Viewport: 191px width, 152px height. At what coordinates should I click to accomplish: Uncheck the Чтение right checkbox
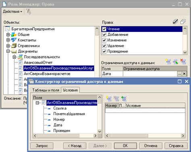click(x=104, y=29)
